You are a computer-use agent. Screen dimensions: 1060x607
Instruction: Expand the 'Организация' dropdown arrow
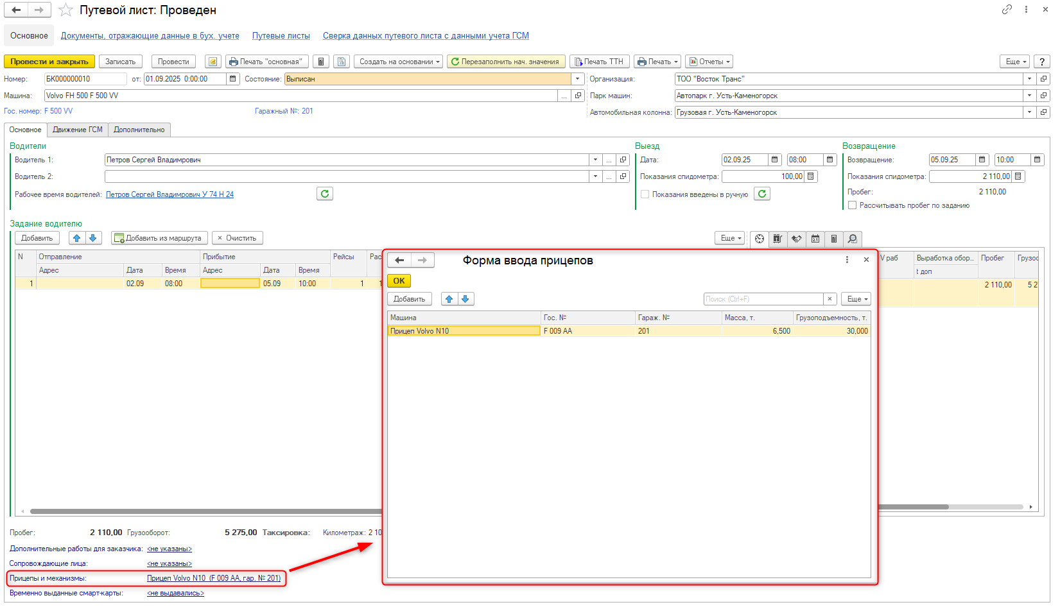coord(1029,79)
